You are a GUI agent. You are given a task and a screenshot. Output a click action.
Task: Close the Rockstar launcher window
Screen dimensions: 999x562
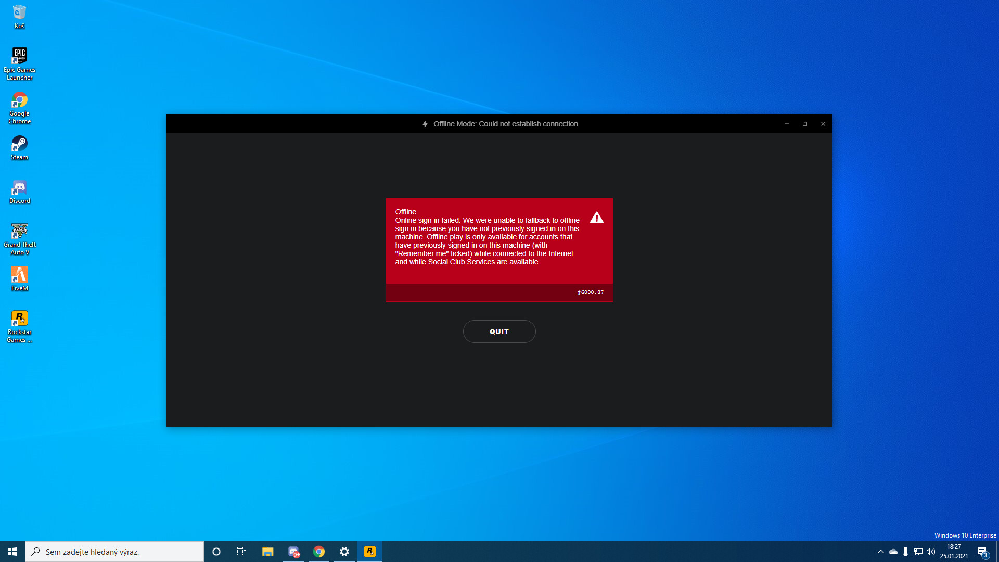point(823,124)
